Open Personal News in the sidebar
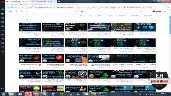The image size is (171, 96). click(x=2, y=35)
